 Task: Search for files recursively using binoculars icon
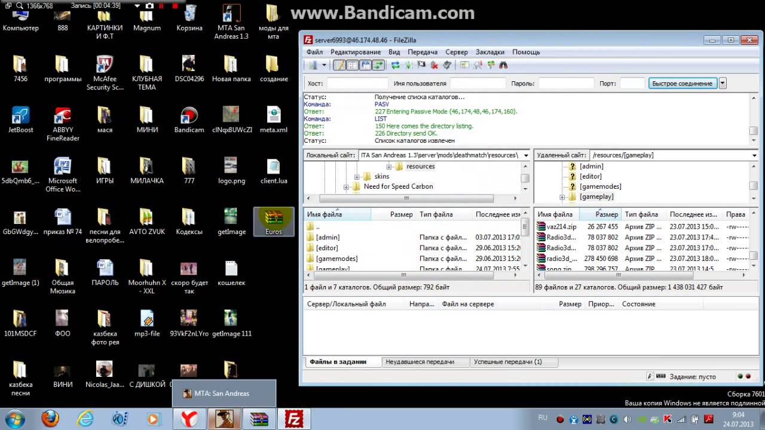coord(504,65)
